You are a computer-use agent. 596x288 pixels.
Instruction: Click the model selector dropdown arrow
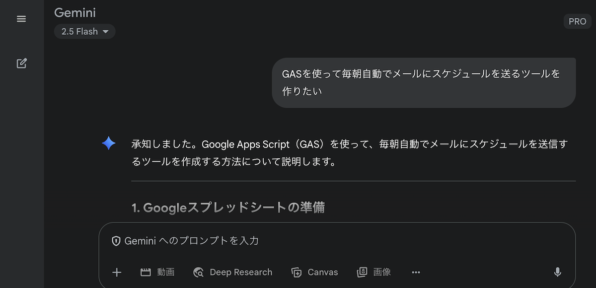(105, 32)
